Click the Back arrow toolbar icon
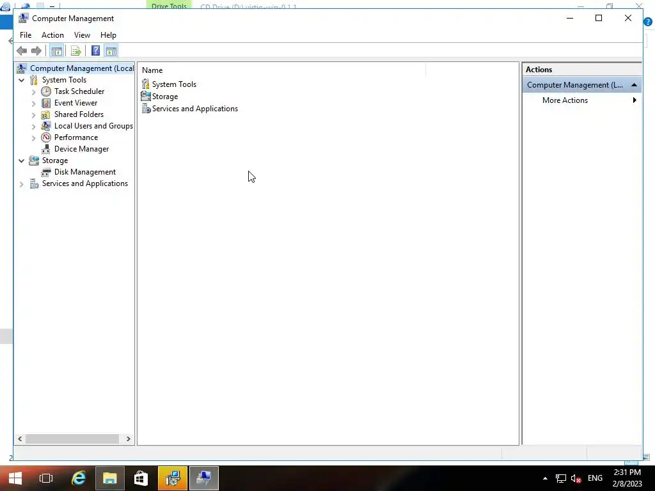The width and height of the screenshot is (655, 491). (22, 51)
